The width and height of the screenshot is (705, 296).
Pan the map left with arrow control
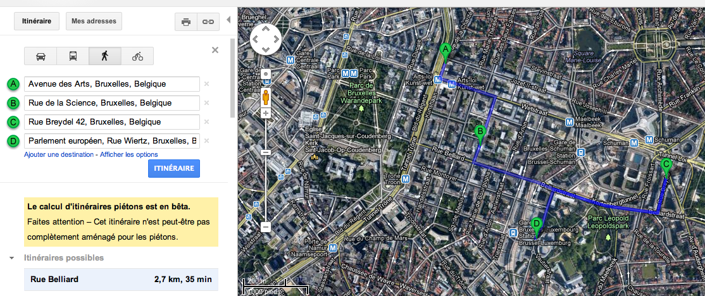[x=256, y=39]
